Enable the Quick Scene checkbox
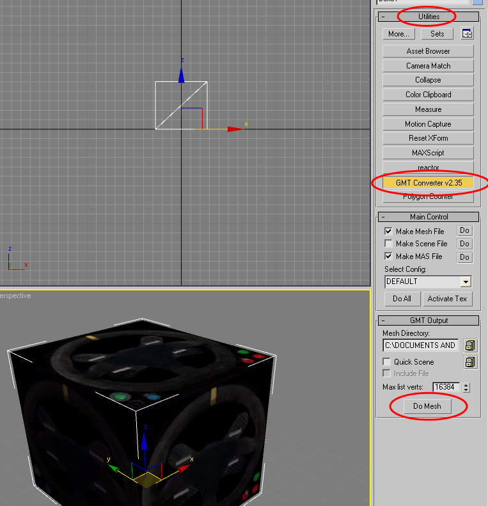 coord(386,362)
